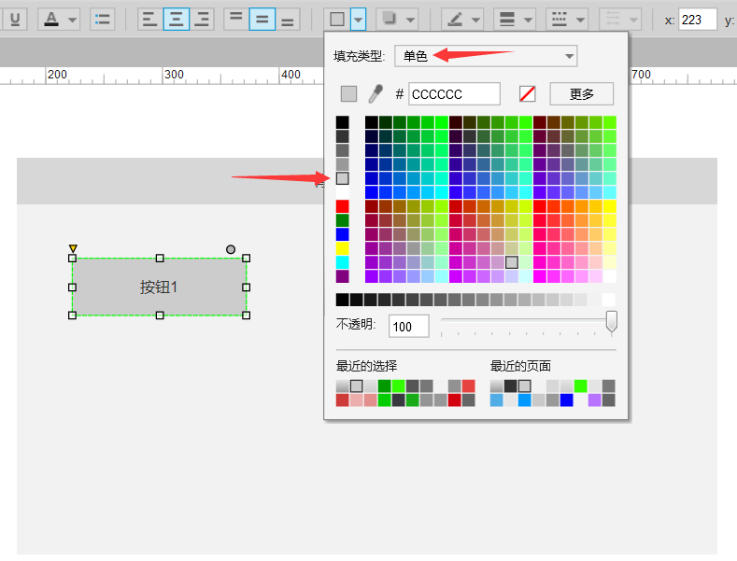This screenshot has height=561, width=737.
Task: Pick the purple swatch under 最近的页面
Action: 594,400
